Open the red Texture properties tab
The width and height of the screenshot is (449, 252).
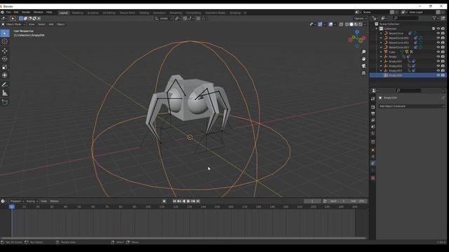373,178
